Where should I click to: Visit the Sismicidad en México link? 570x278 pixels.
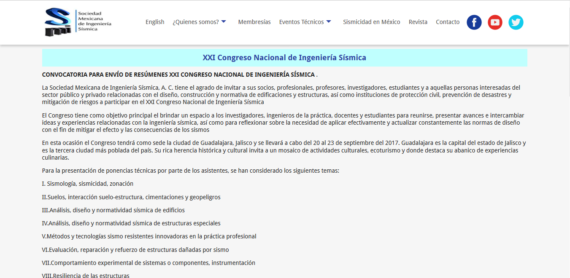click(371, 22)
